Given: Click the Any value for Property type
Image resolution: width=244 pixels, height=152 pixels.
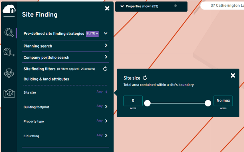Looking at the screenshot, I should [x=100, y=121].
